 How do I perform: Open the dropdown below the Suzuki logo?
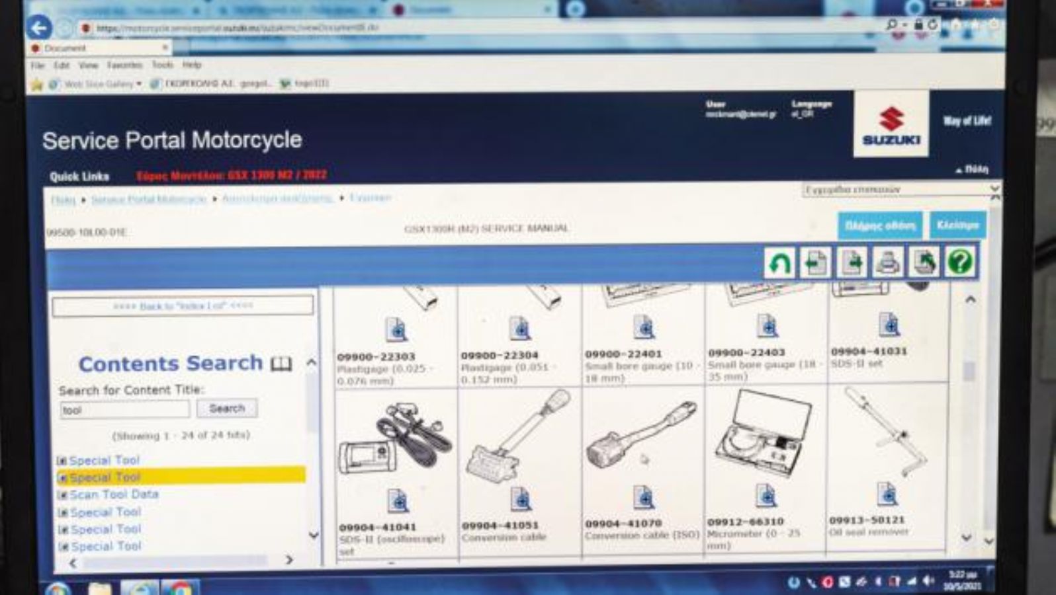pos(901,190)
